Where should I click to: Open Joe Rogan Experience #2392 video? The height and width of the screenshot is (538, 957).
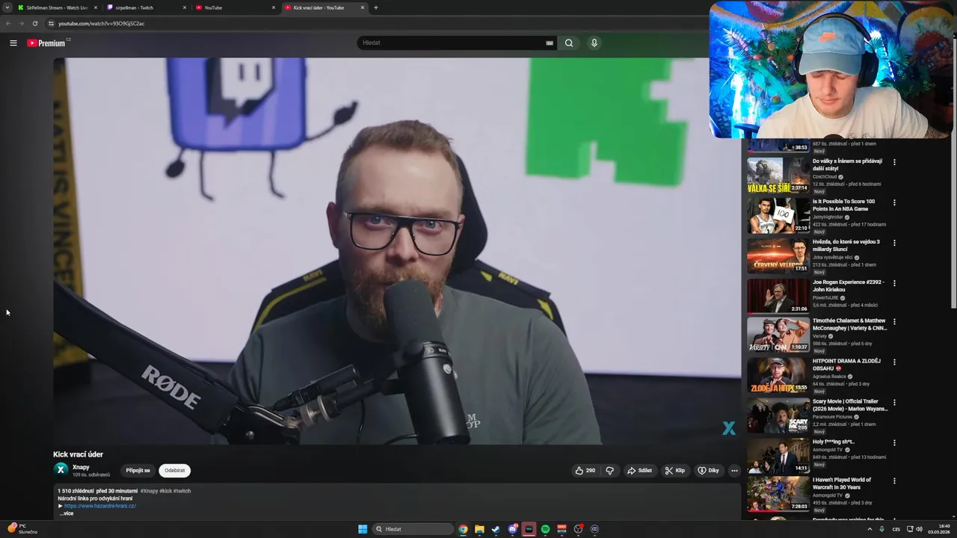[849, 285]
